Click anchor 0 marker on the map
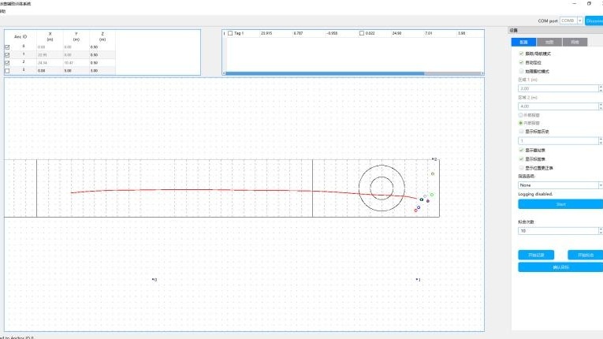Image resolution: width=603 pixels, height=339 pixels. coord(153,279)
